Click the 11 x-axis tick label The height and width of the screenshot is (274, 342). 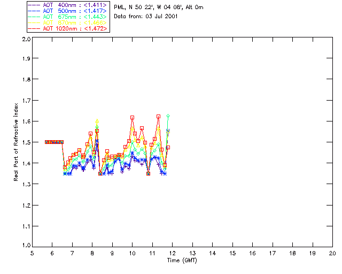[x=152, y=253]
